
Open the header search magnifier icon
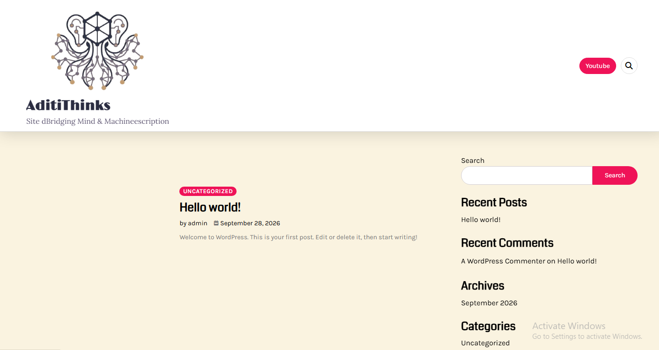coord(629,66)
